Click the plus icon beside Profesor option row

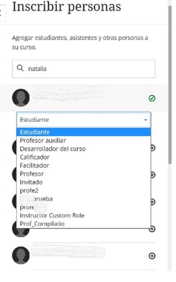153,175
